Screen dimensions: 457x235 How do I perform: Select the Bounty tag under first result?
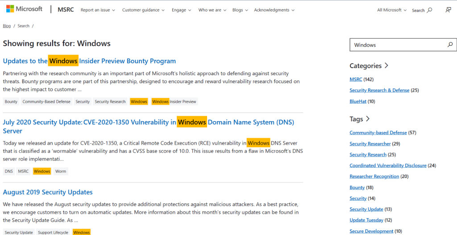[x=11, y=101]
